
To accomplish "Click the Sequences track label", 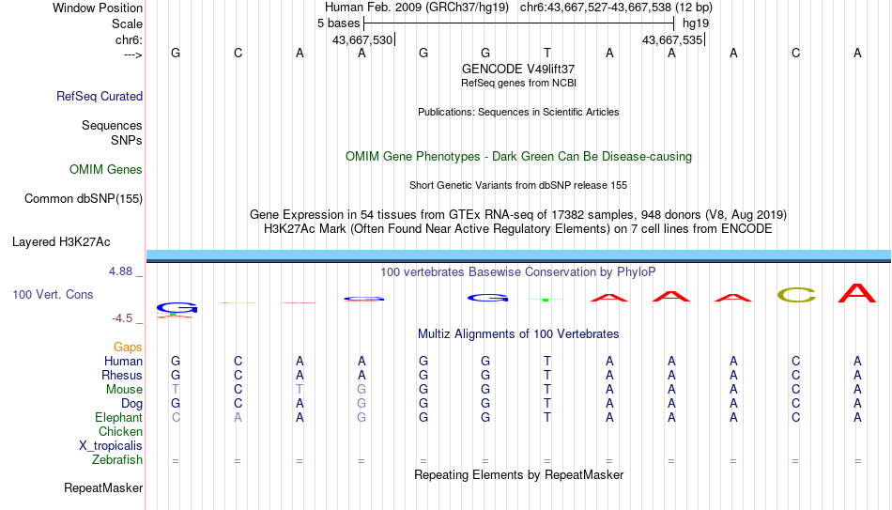I will [112, 125].
